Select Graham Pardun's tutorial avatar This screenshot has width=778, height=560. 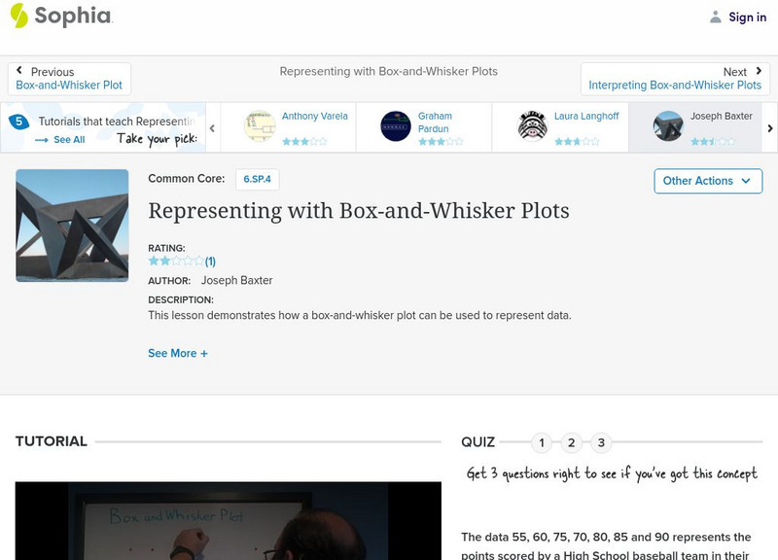pos(394,124)
